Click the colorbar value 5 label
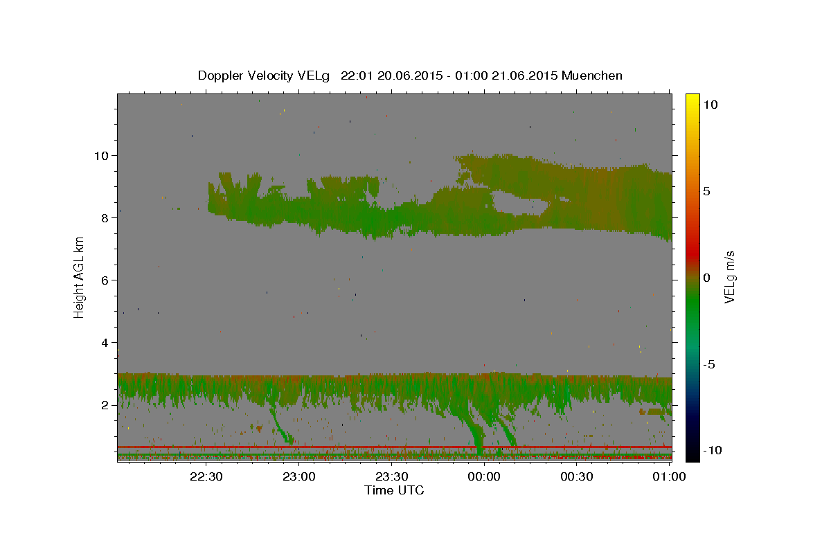 [x=708, y=191]
